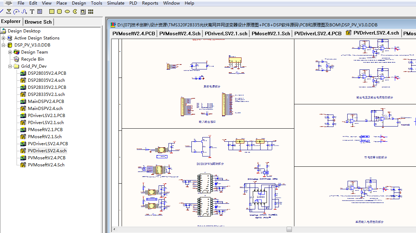
Task: Click the Active Design Stations icon
Action: click(x=10, y=38)
